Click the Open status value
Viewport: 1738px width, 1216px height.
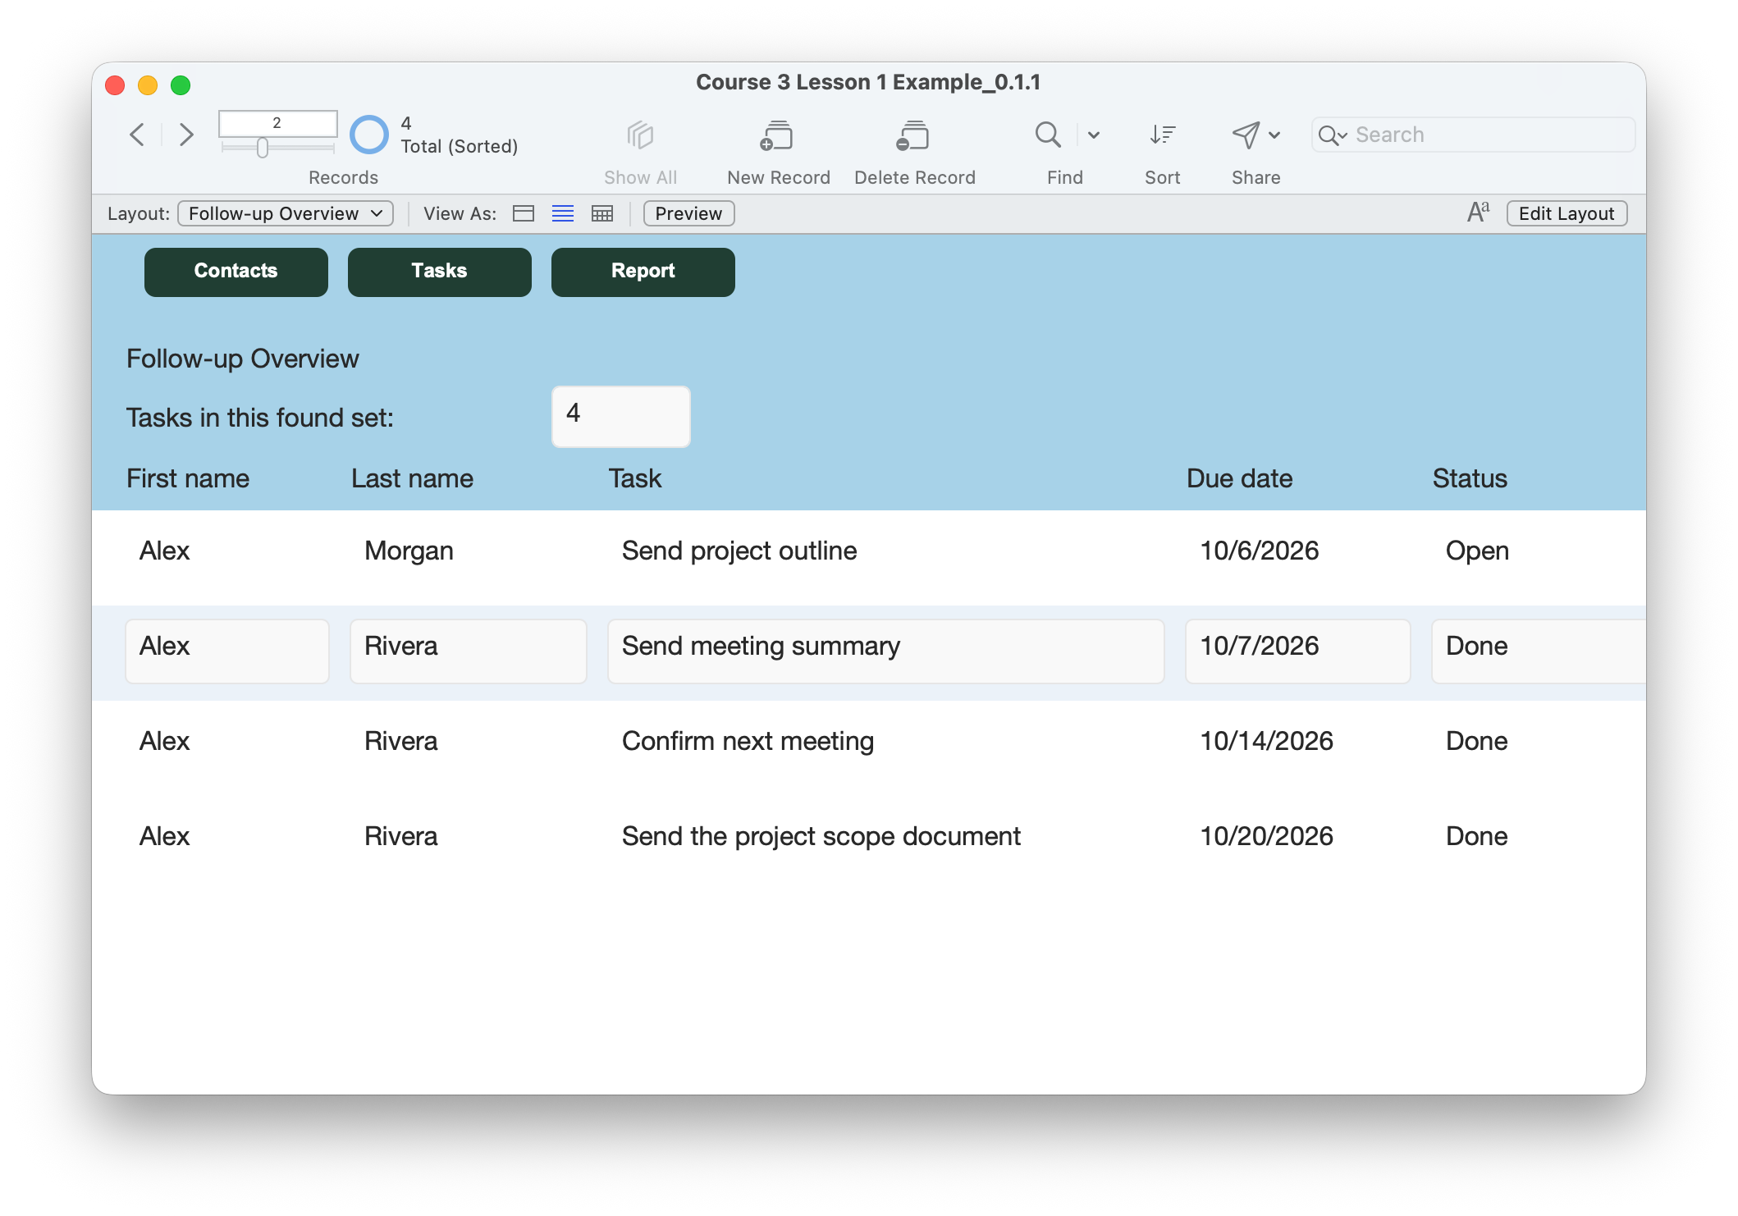tap(1477, 551)
